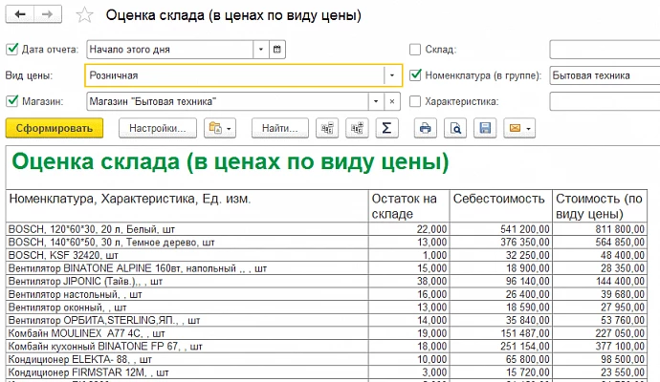
Task: Go back with the left arrow button
Action: [x=19, y=14]
